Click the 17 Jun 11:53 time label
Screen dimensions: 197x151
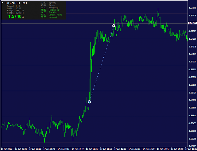[106, 149]
